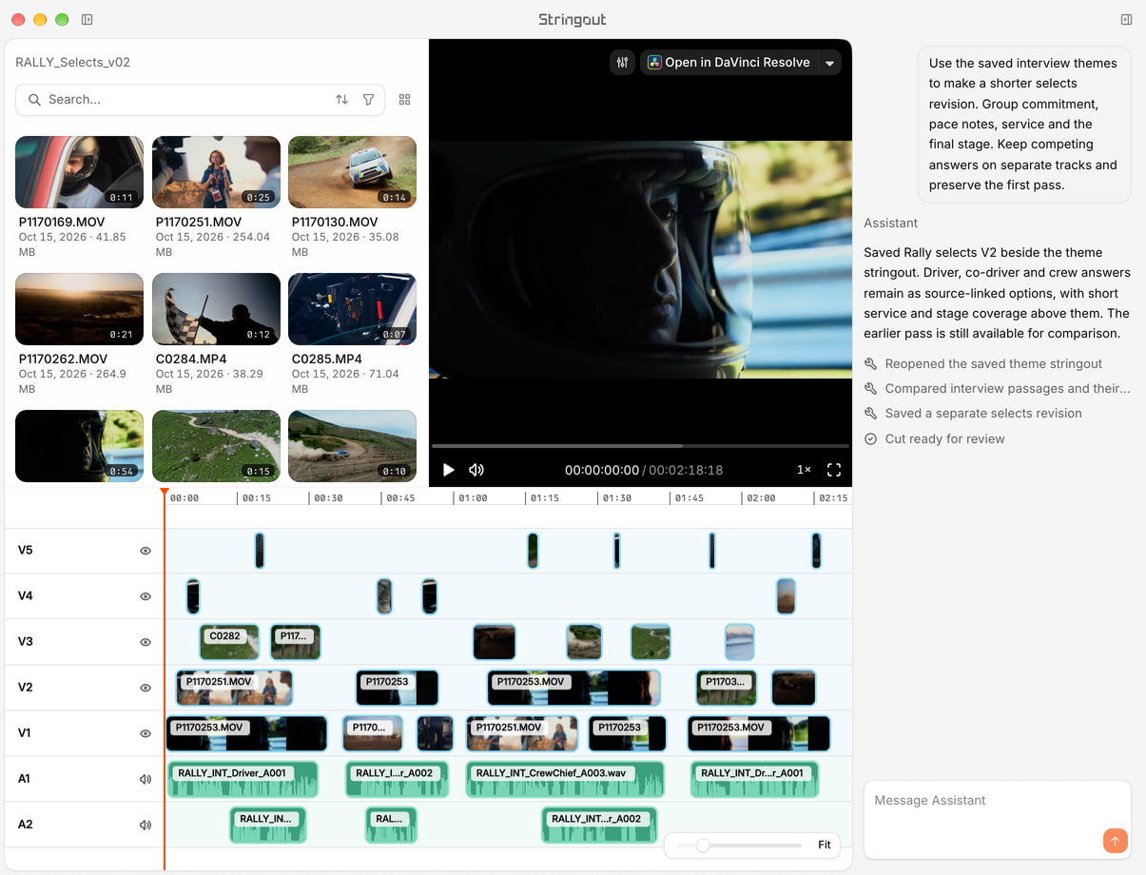Switch media bin to grid view
1146x875 pixels.
pos(405,100)
